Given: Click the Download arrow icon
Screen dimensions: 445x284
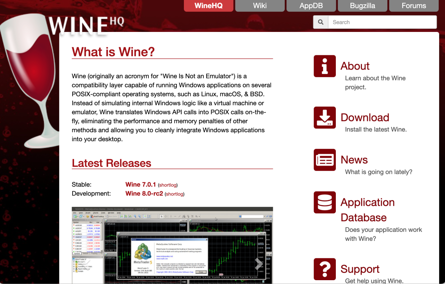Looking at the screenshot, I should (324, 118).
